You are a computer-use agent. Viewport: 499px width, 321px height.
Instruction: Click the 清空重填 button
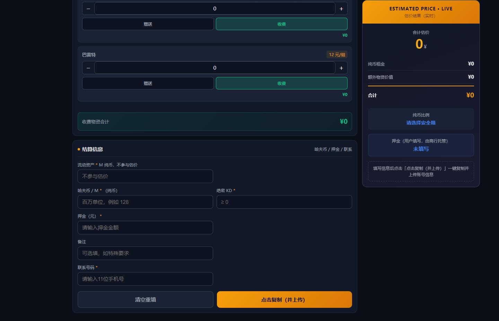click(x=146, y=300)
